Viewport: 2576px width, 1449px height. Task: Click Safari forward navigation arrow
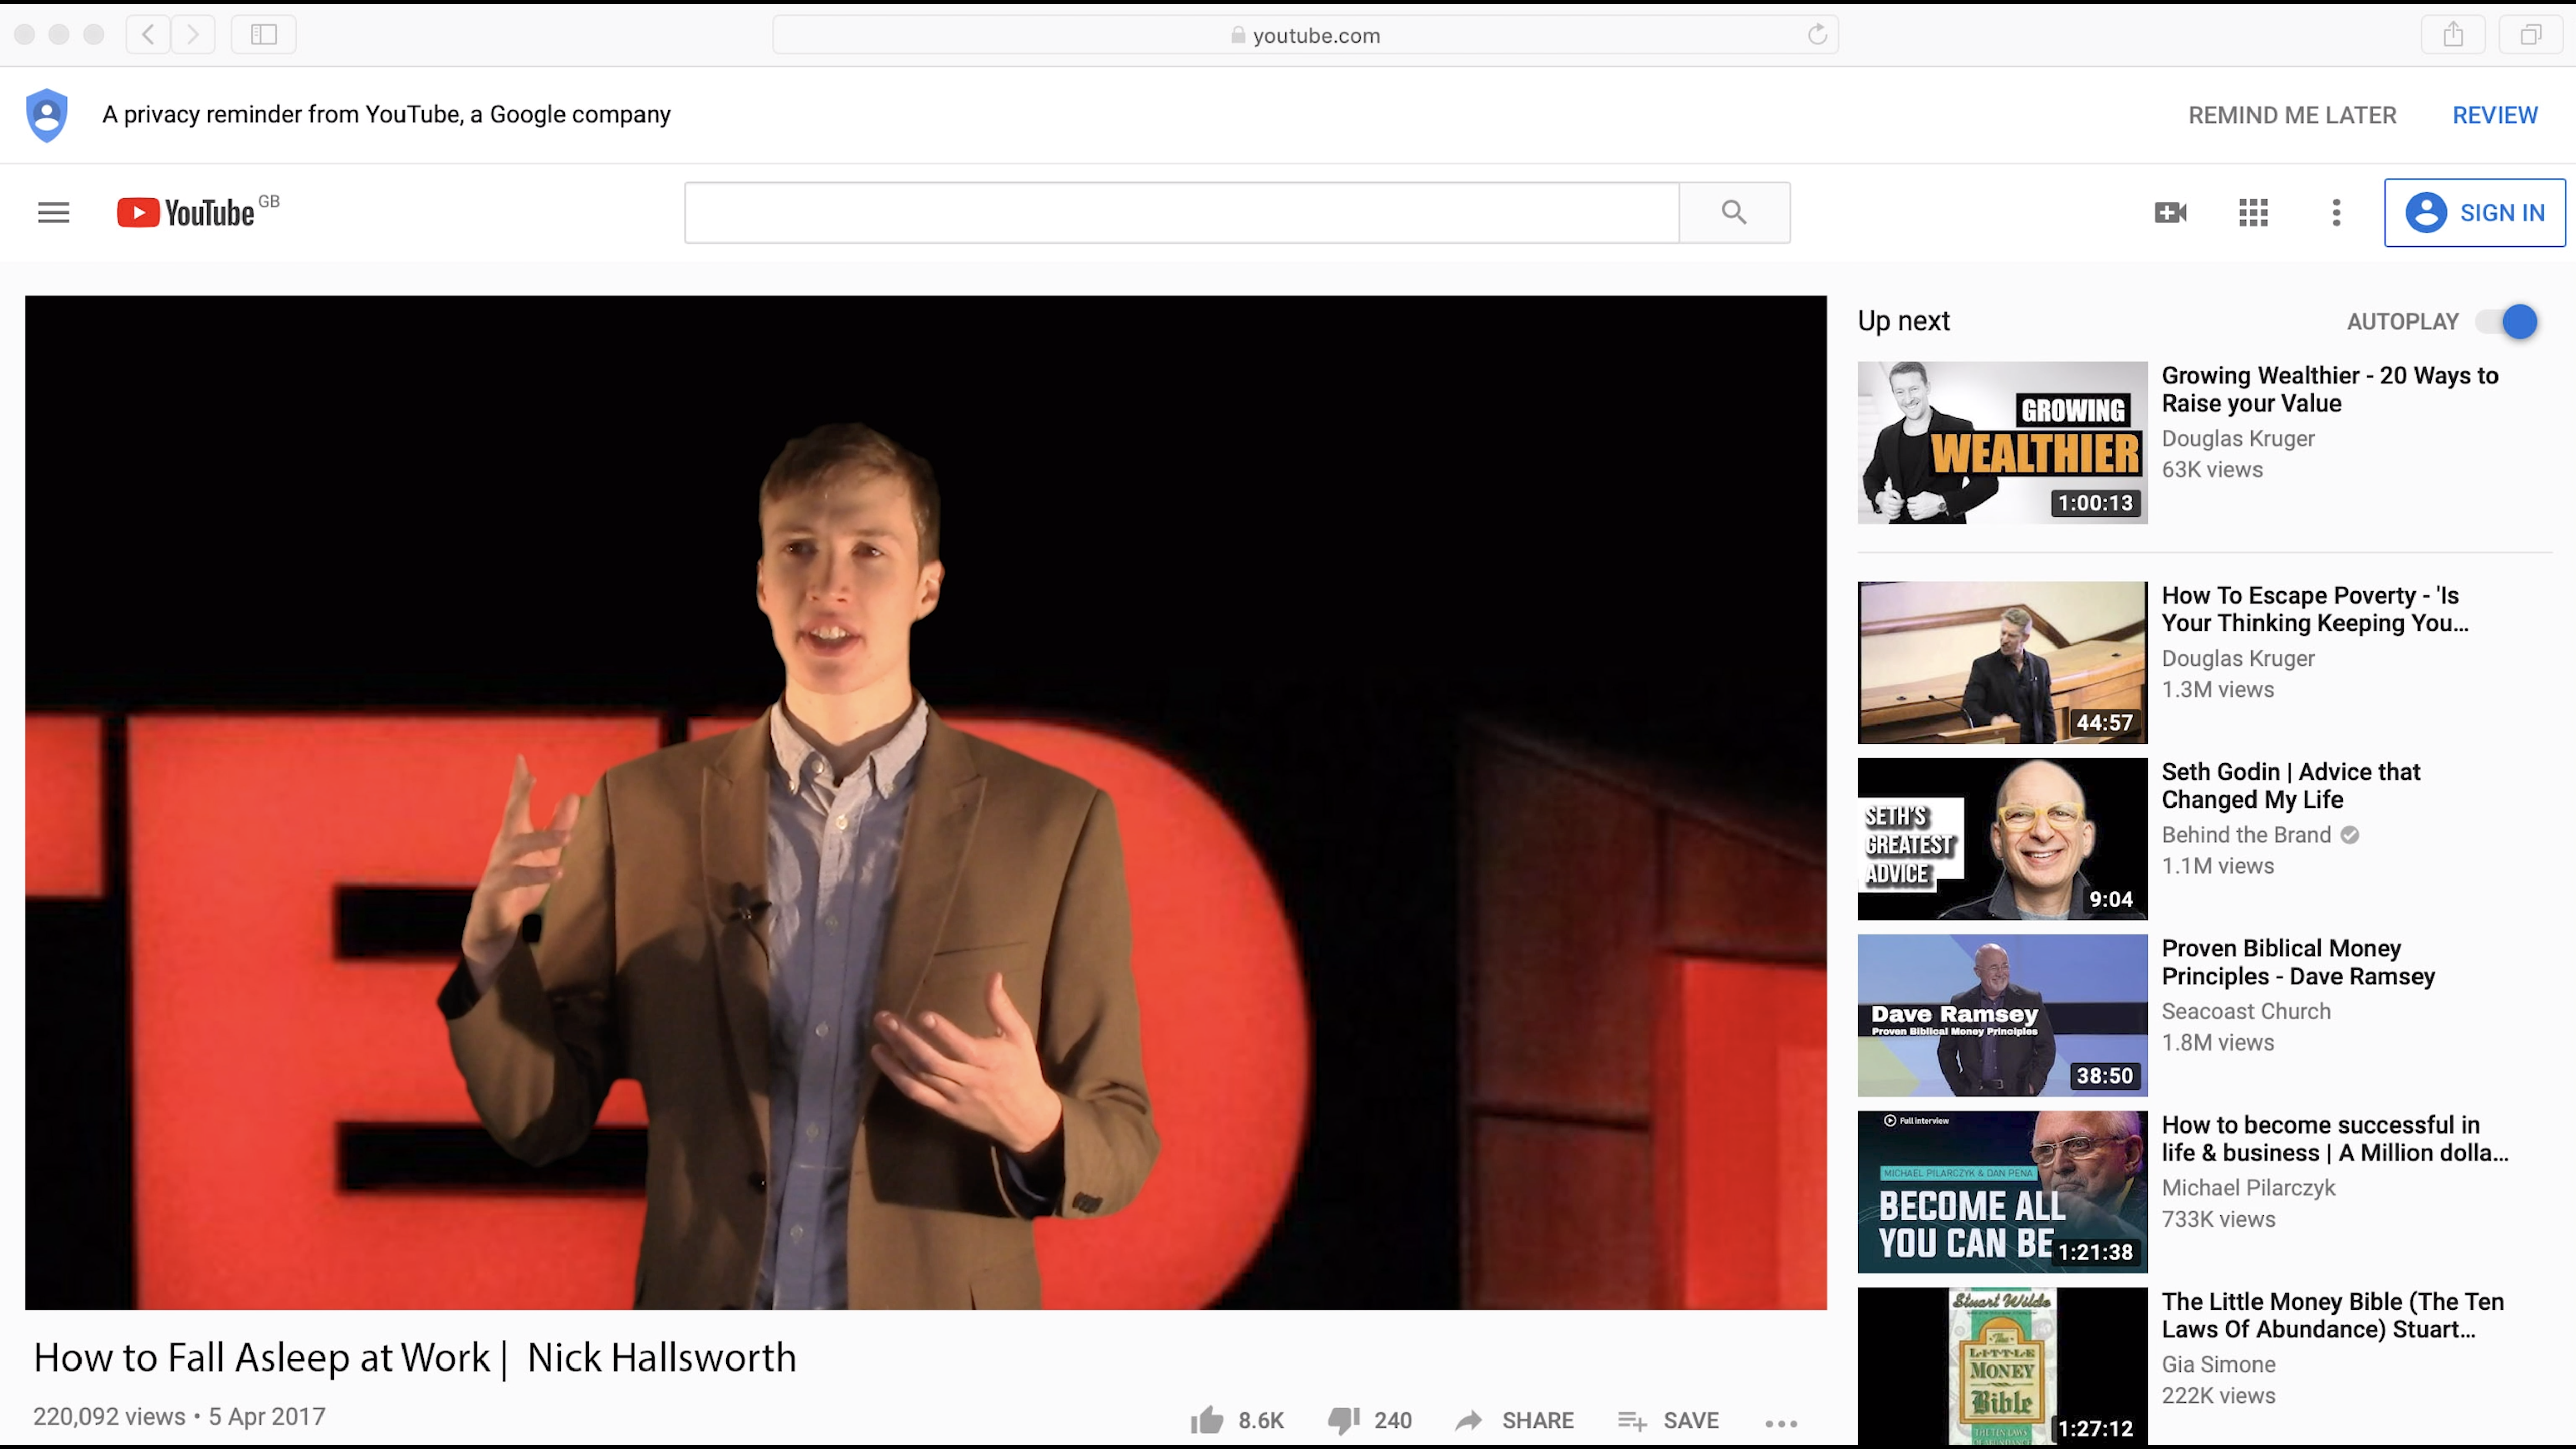(193, 34)
